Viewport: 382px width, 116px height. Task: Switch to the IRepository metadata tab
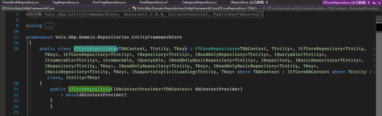pos(247,2)
